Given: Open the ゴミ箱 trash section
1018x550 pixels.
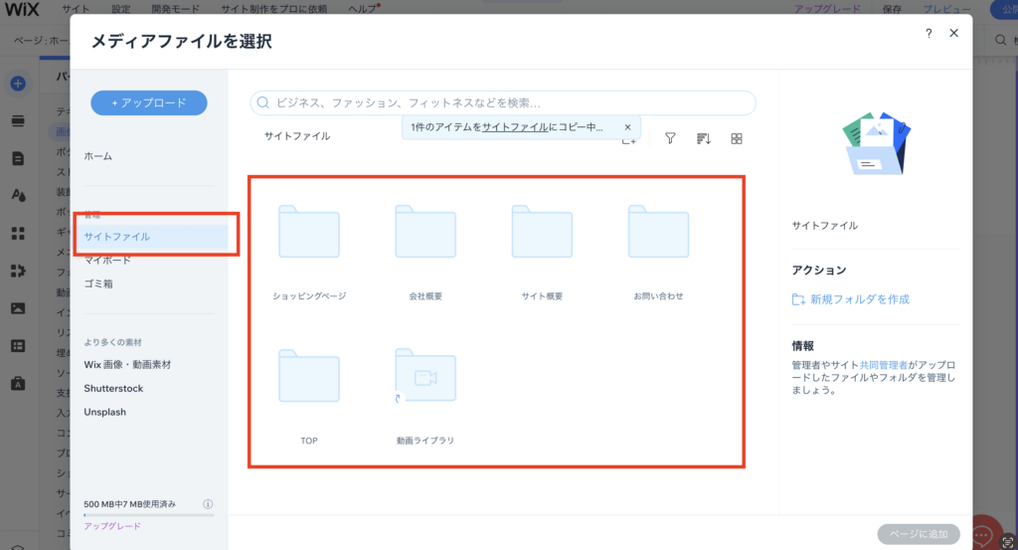Looking at the screenshot, I should point(98,283).
